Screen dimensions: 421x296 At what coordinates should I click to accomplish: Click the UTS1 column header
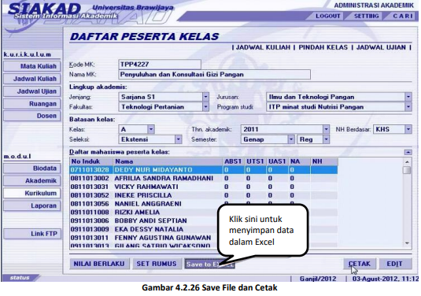pyautogui.click(x=256, y=161)
